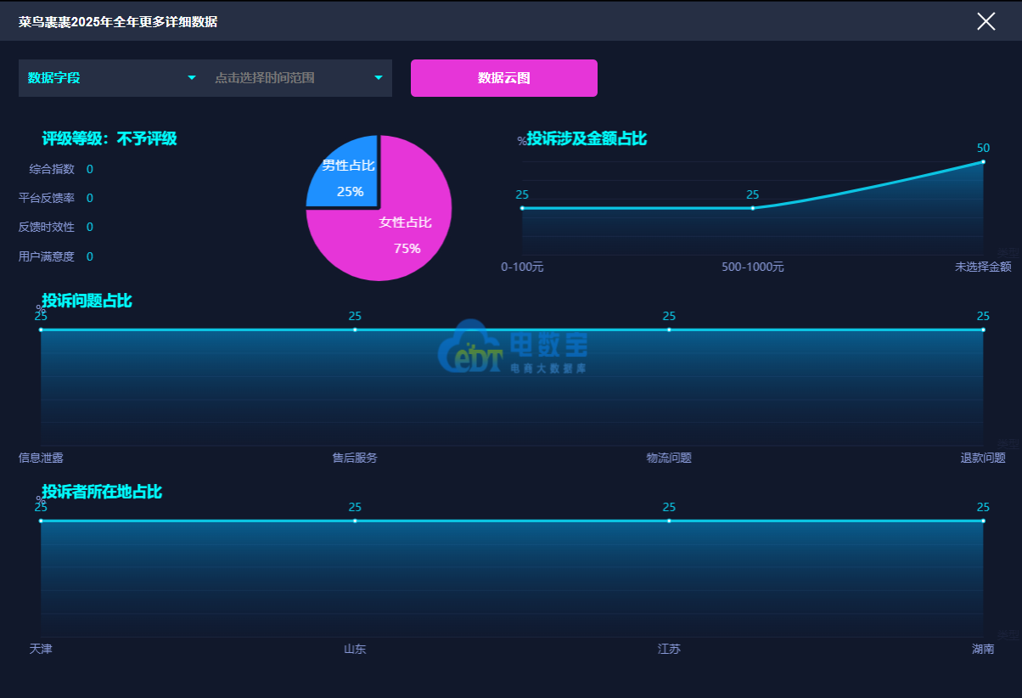The width and height of the screenshot is (1022, 698).
Task: Click the 0 value beside 综合指数
Action: [x=90, y=169]
